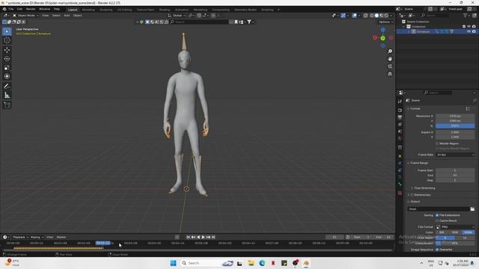Toggle viewport overlays button
The width and height of the screenshot is (479, 269).
[x=354, y=15]
